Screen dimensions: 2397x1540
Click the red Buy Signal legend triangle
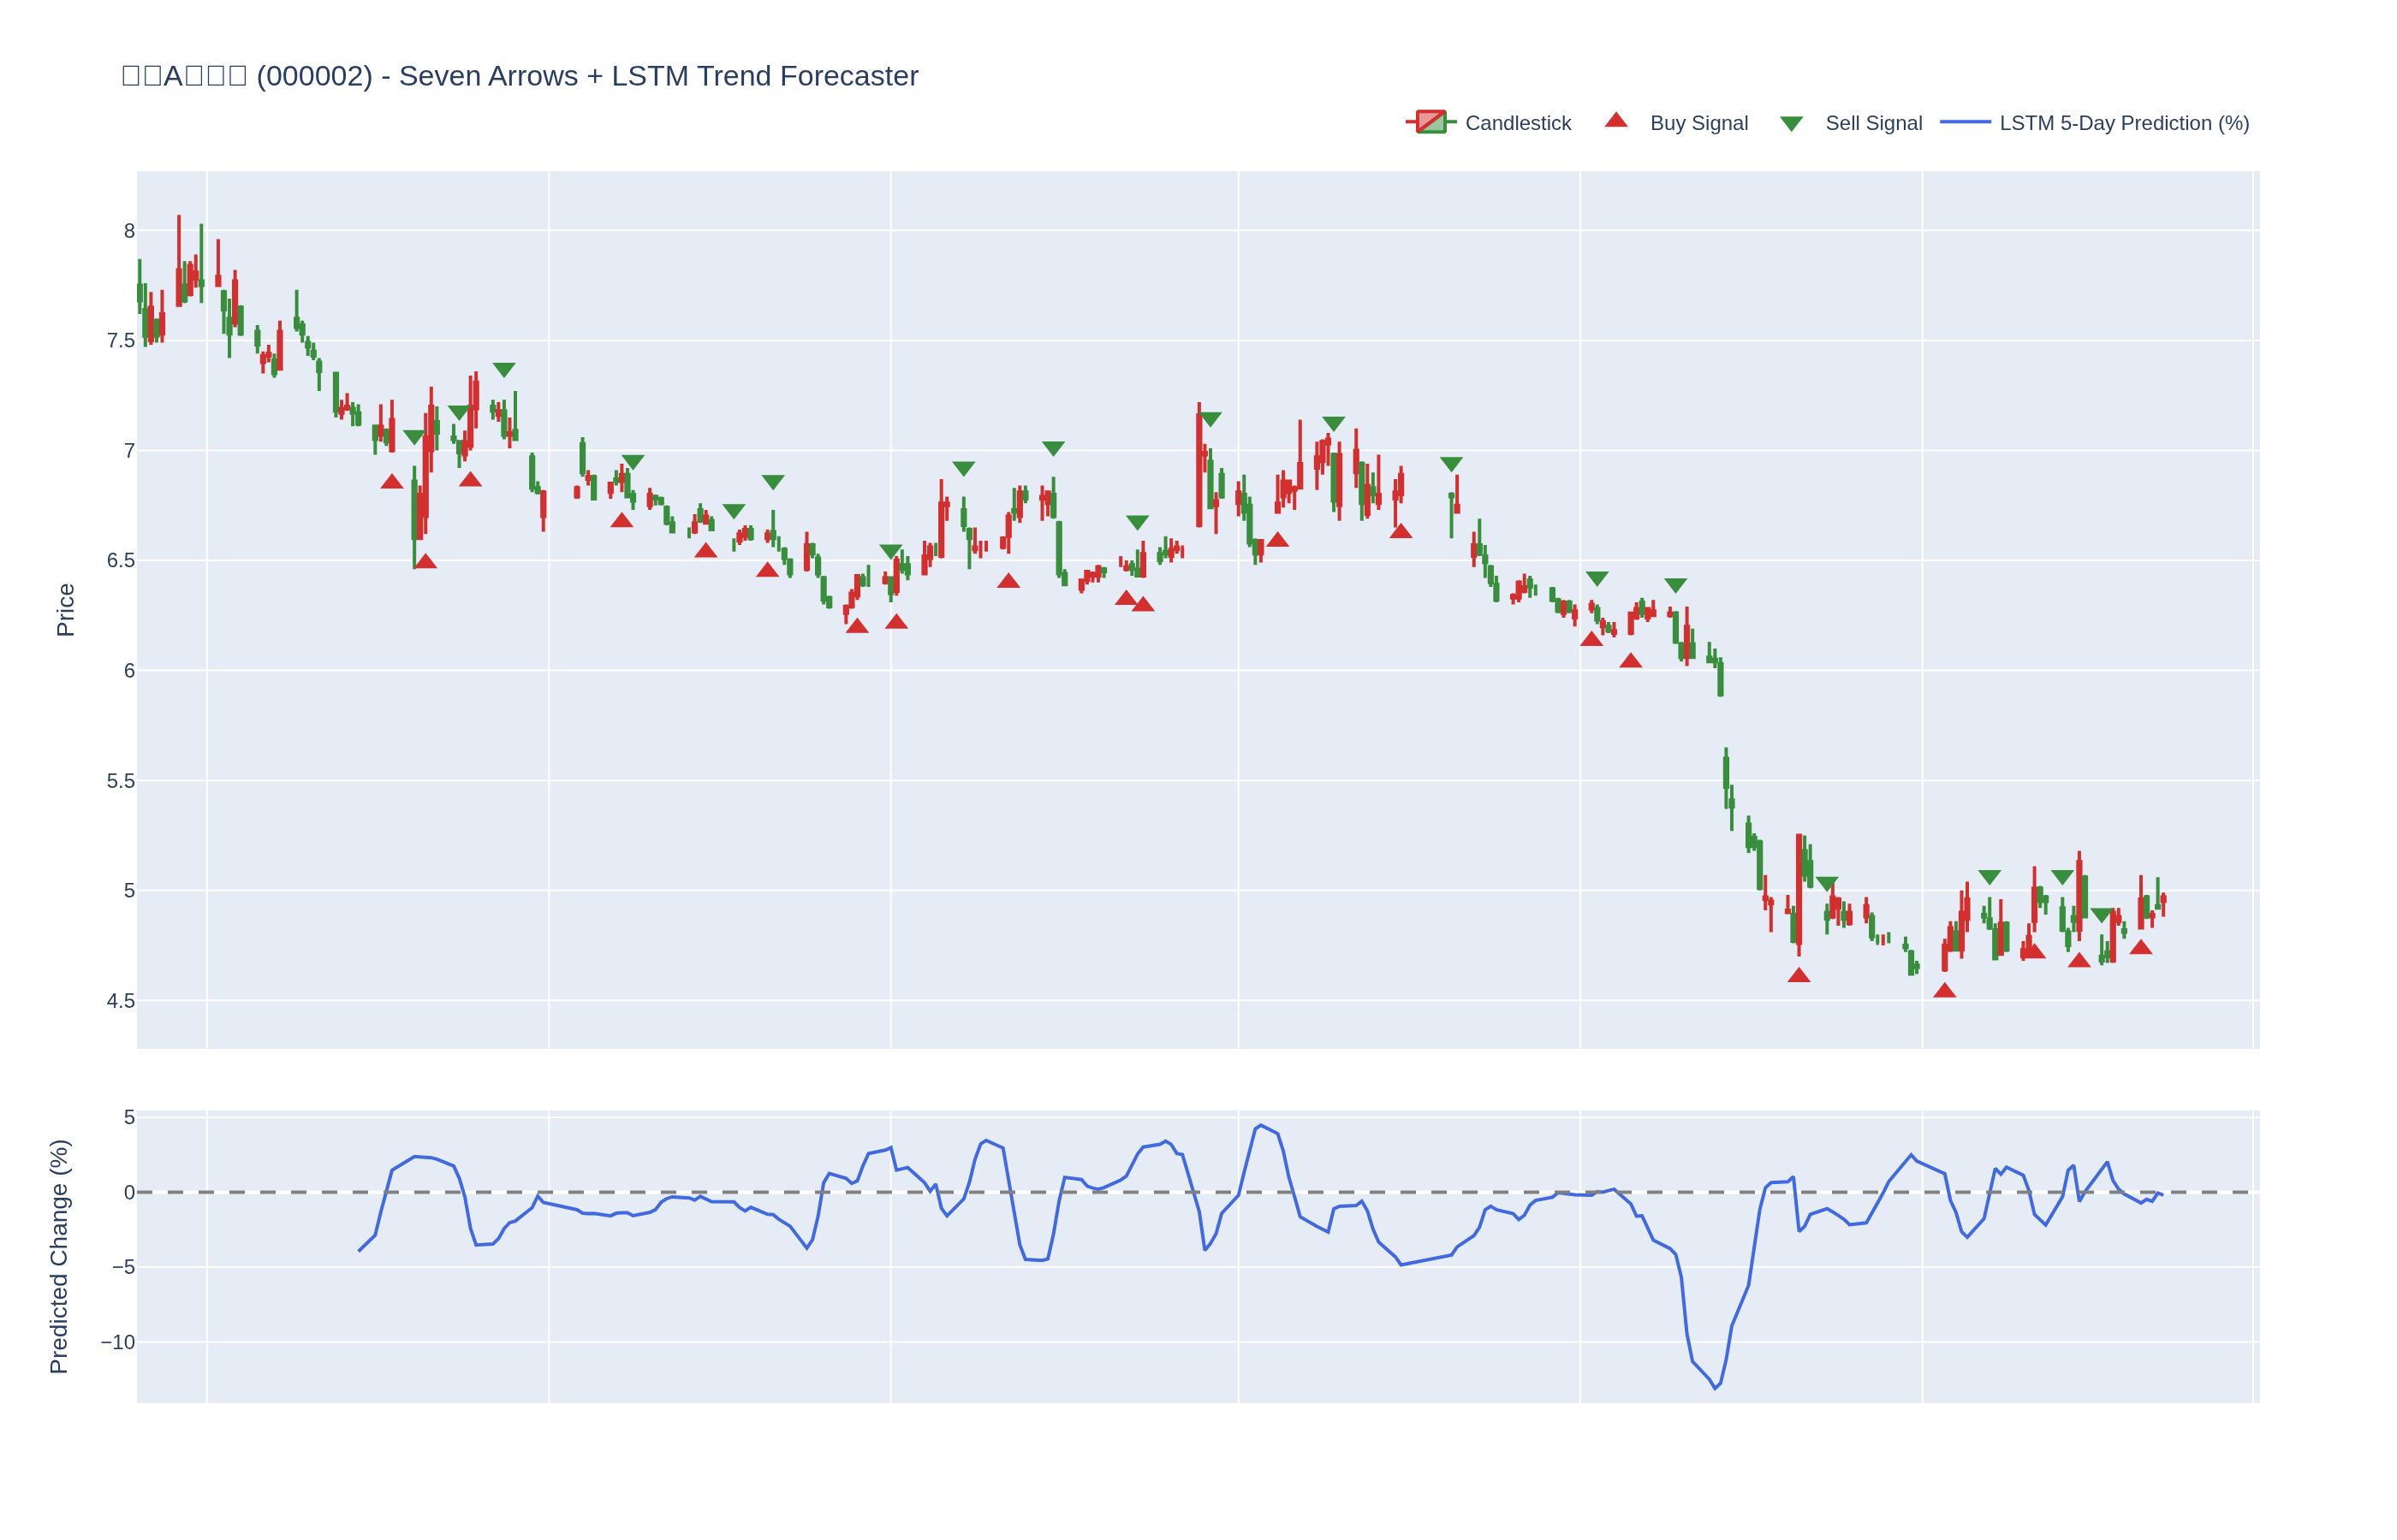[x=1615, y=121]
